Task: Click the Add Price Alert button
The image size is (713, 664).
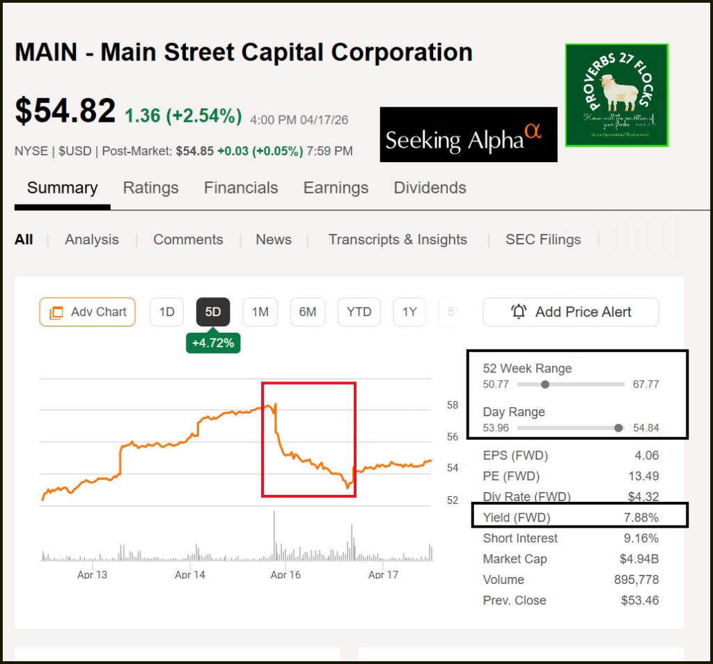Action: click(x=570, y=312)
